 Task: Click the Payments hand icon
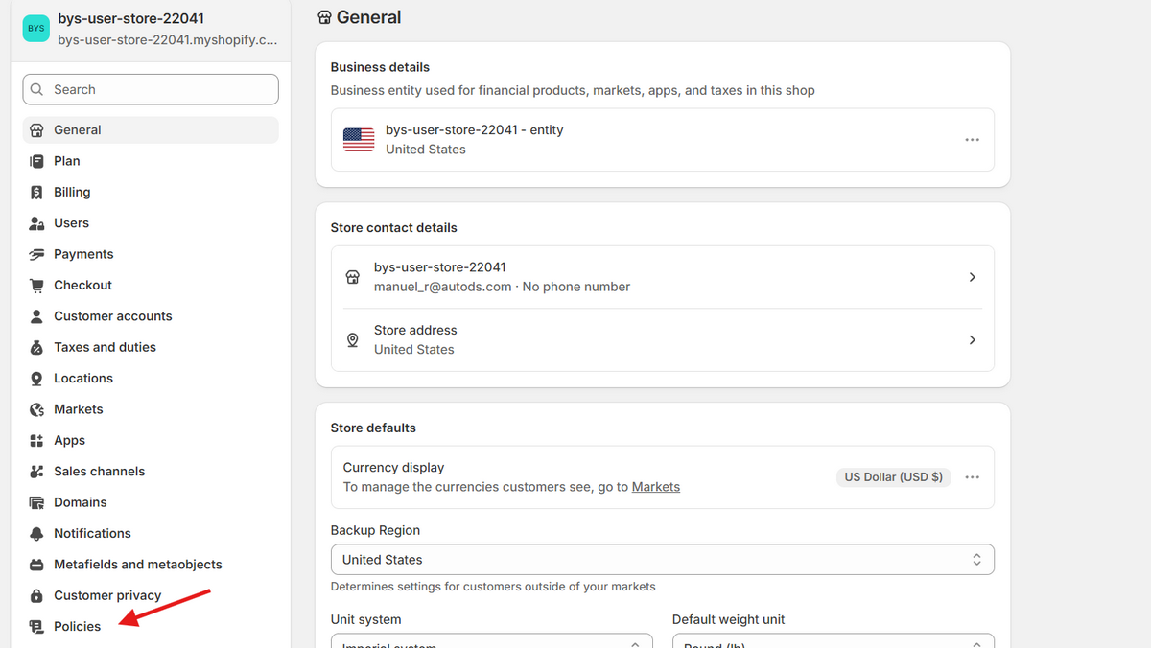[x=36, y=254]
